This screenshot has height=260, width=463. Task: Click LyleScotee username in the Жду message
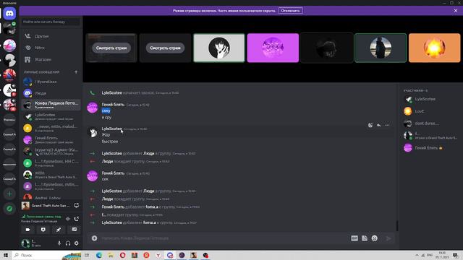tap(111, 129)
